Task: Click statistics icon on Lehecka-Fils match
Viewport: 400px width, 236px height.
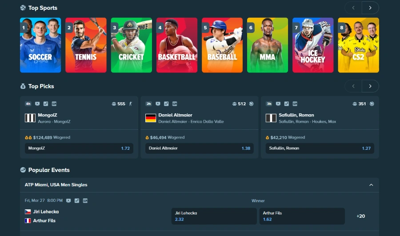Action: (x=77, y=201)
